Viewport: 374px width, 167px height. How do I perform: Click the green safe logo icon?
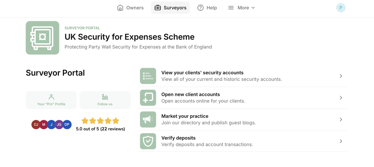click(x=42, y=38)
